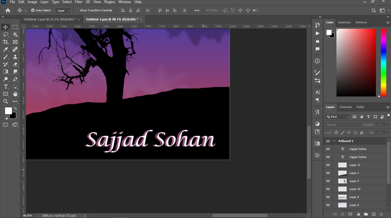Create a new layer icon

374,214
